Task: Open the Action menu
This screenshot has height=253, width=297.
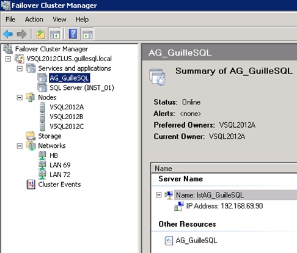Action: 34,20
